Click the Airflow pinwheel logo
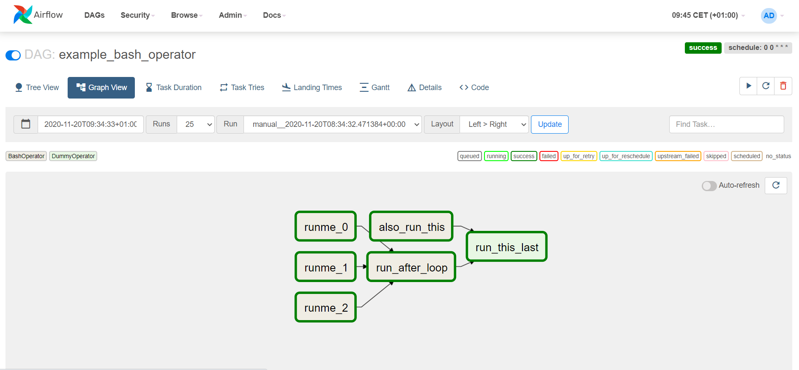 [22, 15]
